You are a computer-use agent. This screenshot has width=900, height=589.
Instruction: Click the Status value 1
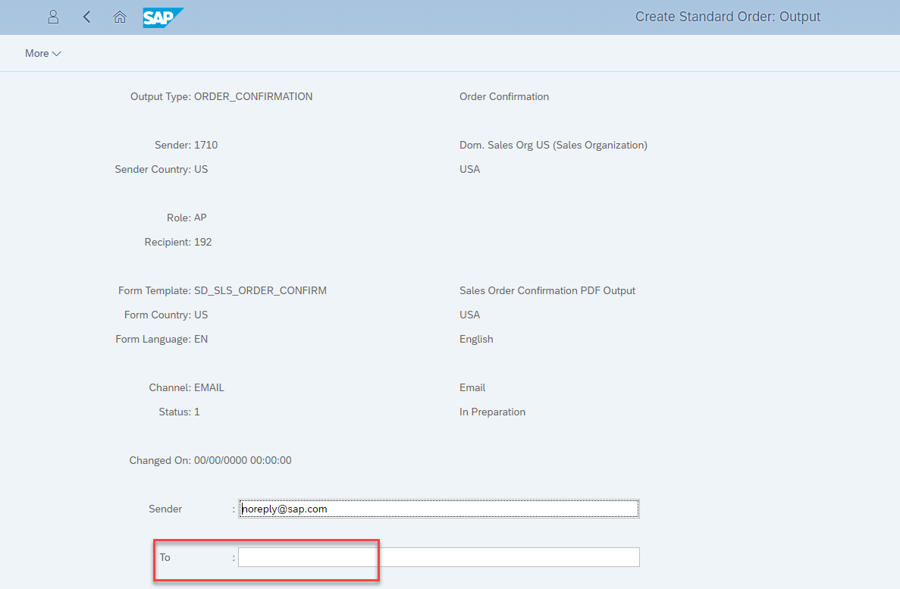[x=197, y=412]
